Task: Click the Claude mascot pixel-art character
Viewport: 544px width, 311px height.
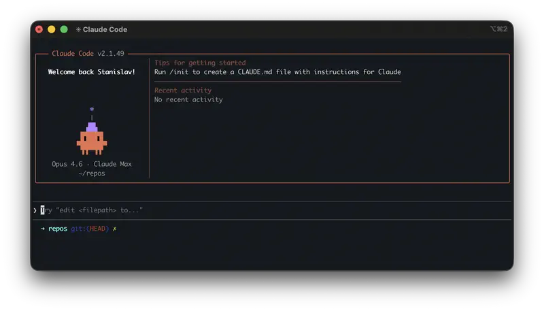Action: coord(92,140)
